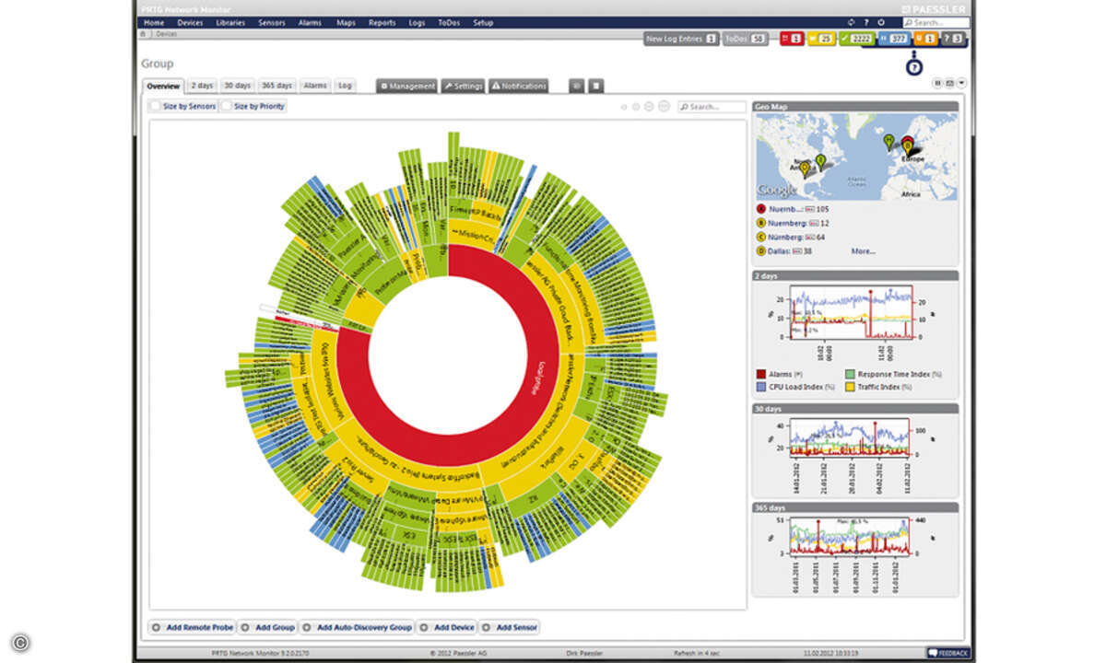Click the green map pin on the US east coast

pos(819,161)
